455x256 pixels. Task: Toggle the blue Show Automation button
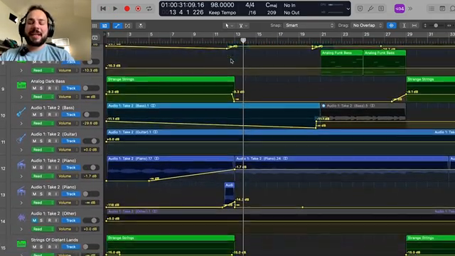[117, 26]
